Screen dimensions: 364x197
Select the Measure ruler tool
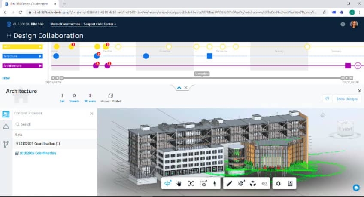[229, 184]
